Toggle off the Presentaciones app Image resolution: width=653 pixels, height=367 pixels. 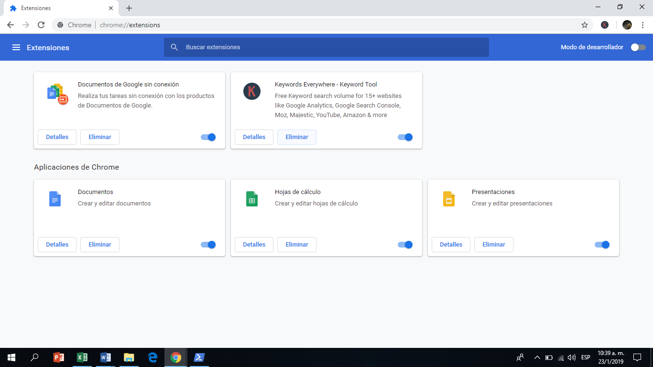click(x=602, y=245)
